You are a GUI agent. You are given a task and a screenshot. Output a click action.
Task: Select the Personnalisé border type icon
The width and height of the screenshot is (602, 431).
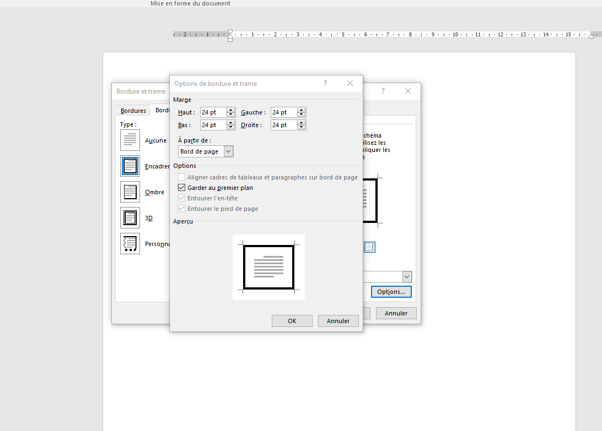(x=130, y=243)
